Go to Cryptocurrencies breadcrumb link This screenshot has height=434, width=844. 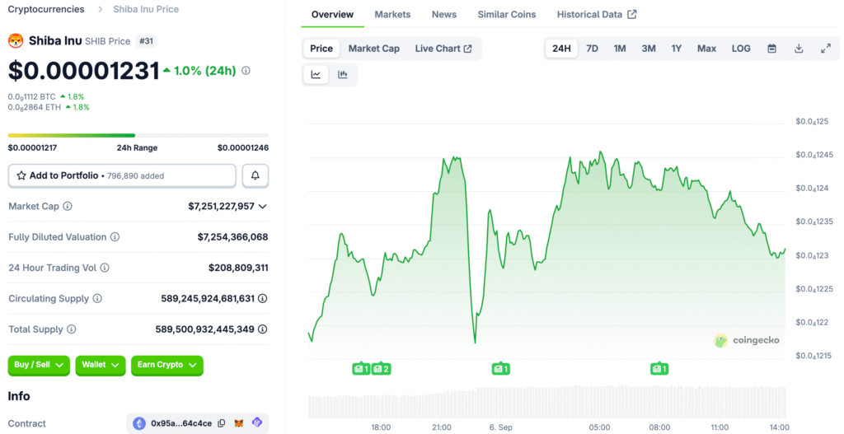pyautogui.click(x=46, y=9)
